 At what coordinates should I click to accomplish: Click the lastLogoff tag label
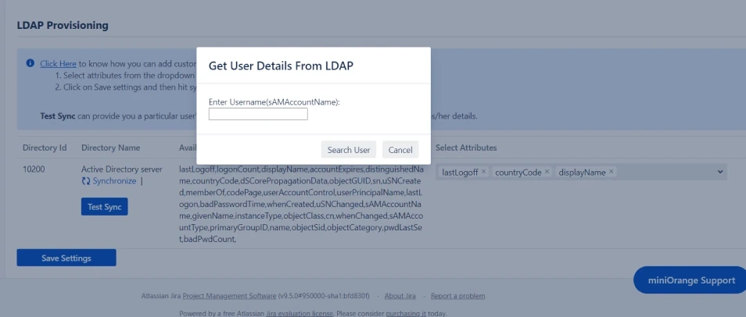(460, 172)
